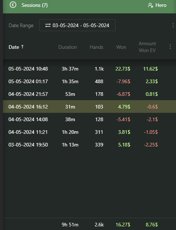Screen dimensions: 176x230
Task: Select the 03-05-2024 19:50 session
Action: pos(89,145)
